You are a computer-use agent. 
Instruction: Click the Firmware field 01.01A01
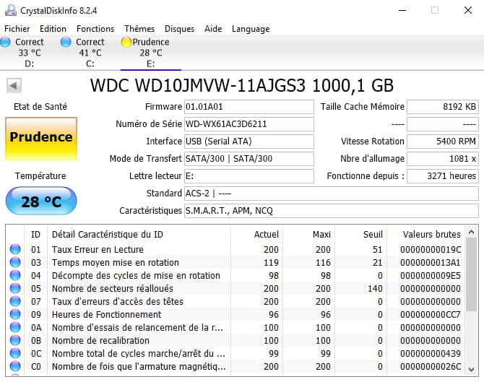[249, 107]
